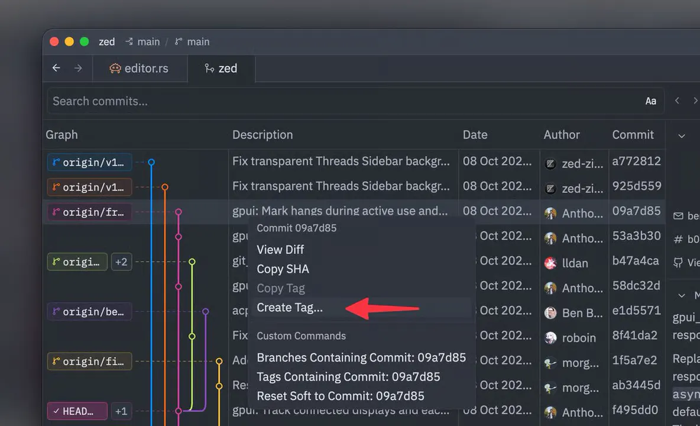
Task: Select commit hash a772812
Action: pos(636,161)
